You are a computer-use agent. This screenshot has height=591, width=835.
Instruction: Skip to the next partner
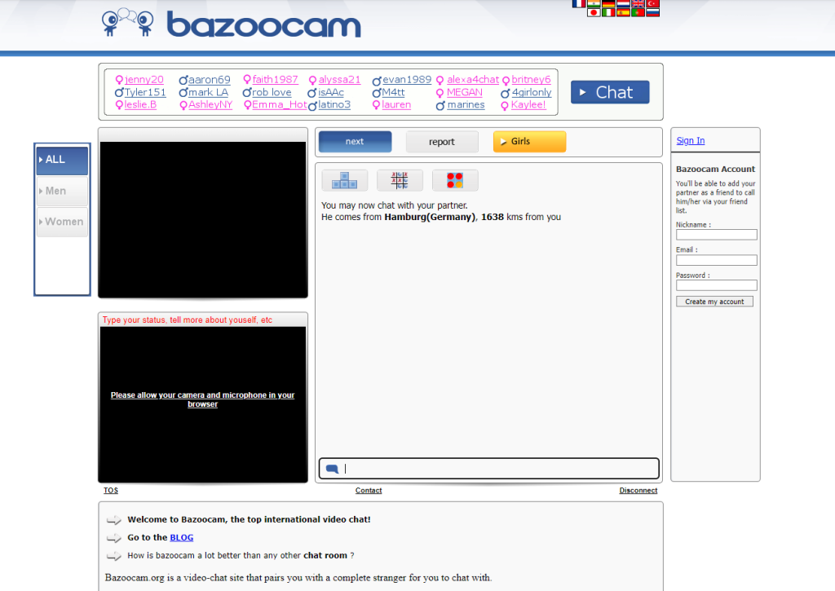[355, 141]
